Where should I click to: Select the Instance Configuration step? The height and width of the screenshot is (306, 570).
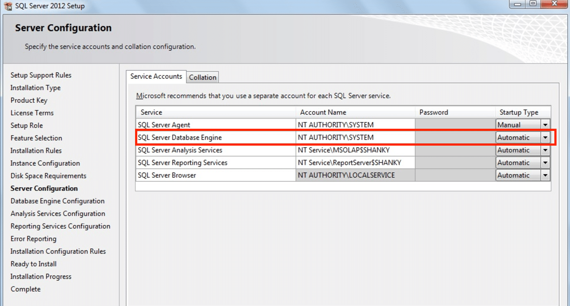(x=45, y=163)
